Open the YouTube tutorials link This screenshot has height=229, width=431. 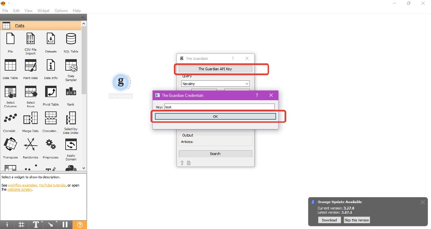click(x=52, y=185)
